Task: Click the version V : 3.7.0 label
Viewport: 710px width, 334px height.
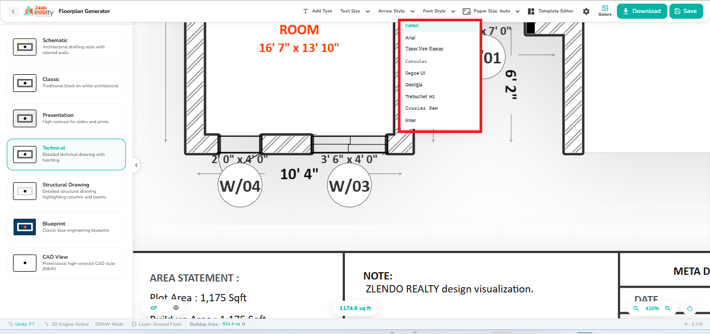Action: [x=693, y=324]
